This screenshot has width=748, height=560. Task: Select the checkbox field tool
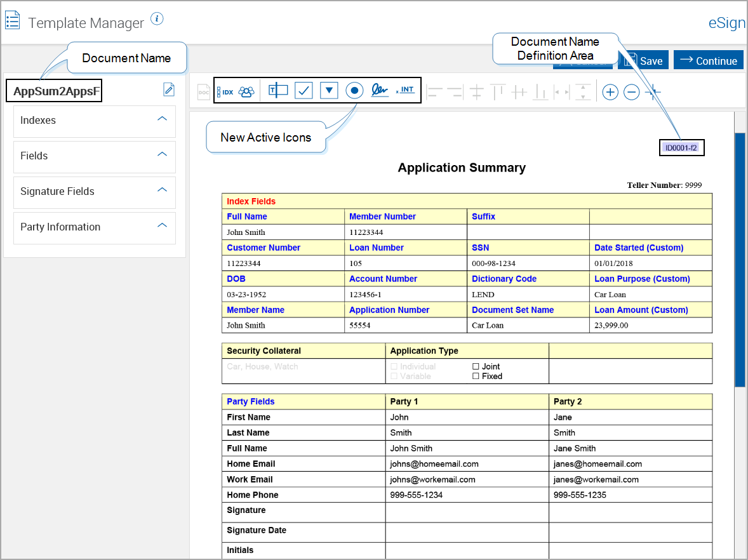(304, 90)
